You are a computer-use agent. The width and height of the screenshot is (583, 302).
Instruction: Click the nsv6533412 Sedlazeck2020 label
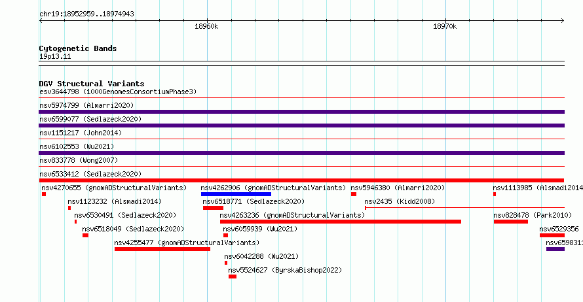pos(90,174)
